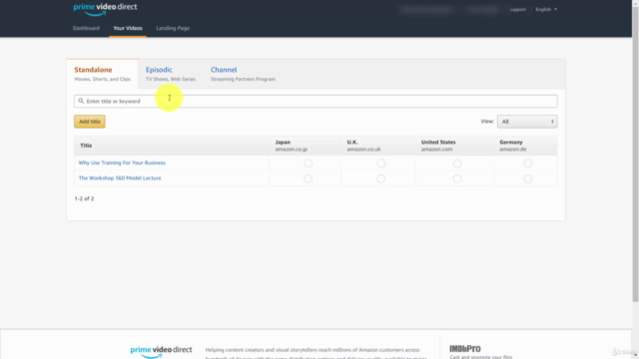Switch to the Standalone tab
Screen dimensions: 639x359
[102, 74]
